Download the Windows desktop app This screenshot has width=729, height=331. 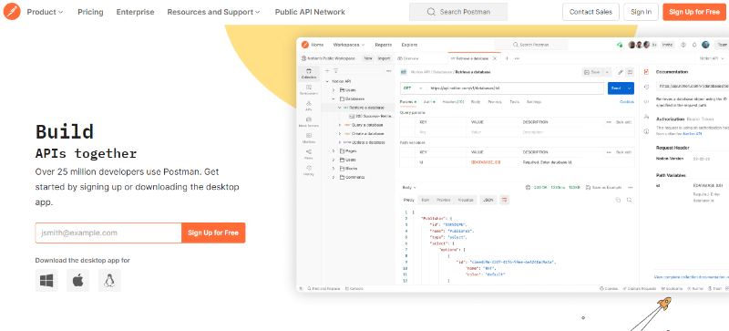pyautogui.click(x=46, y=280)
